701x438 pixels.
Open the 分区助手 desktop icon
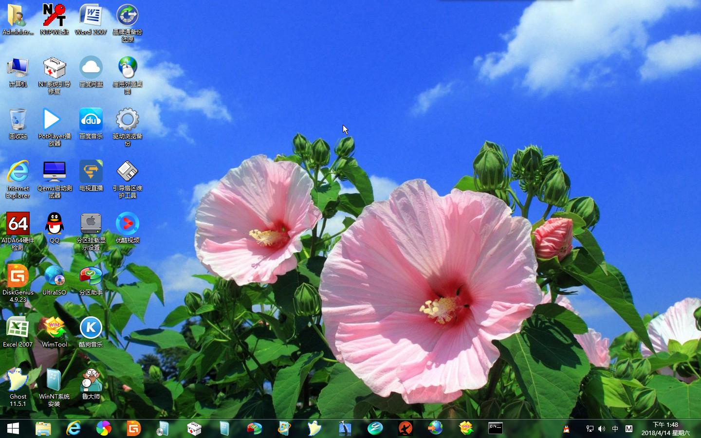coord(91,280)
